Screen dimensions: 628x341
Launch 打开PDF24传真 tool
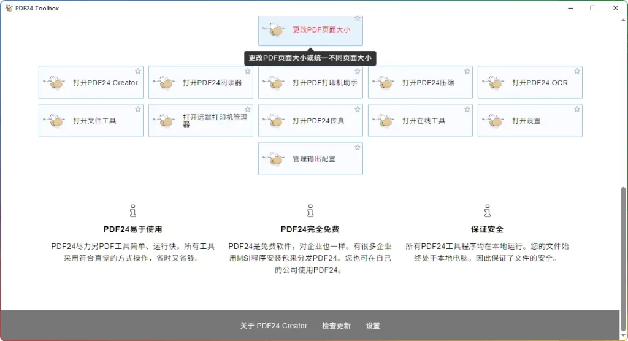point(318,121)
